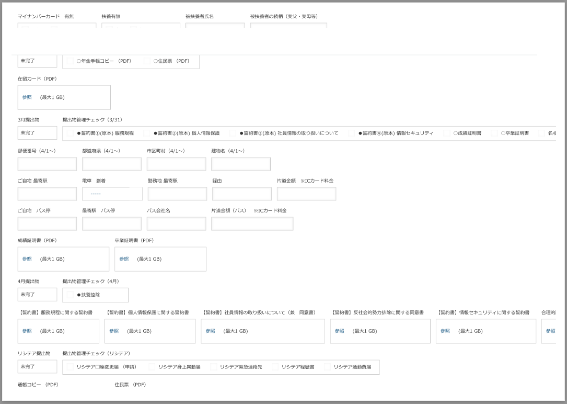The height and width of the screenshot is (404, 567).
Task: Tick 誓約書①(原本) 服務規程 checkbox
Action: [x=70, y=133]
